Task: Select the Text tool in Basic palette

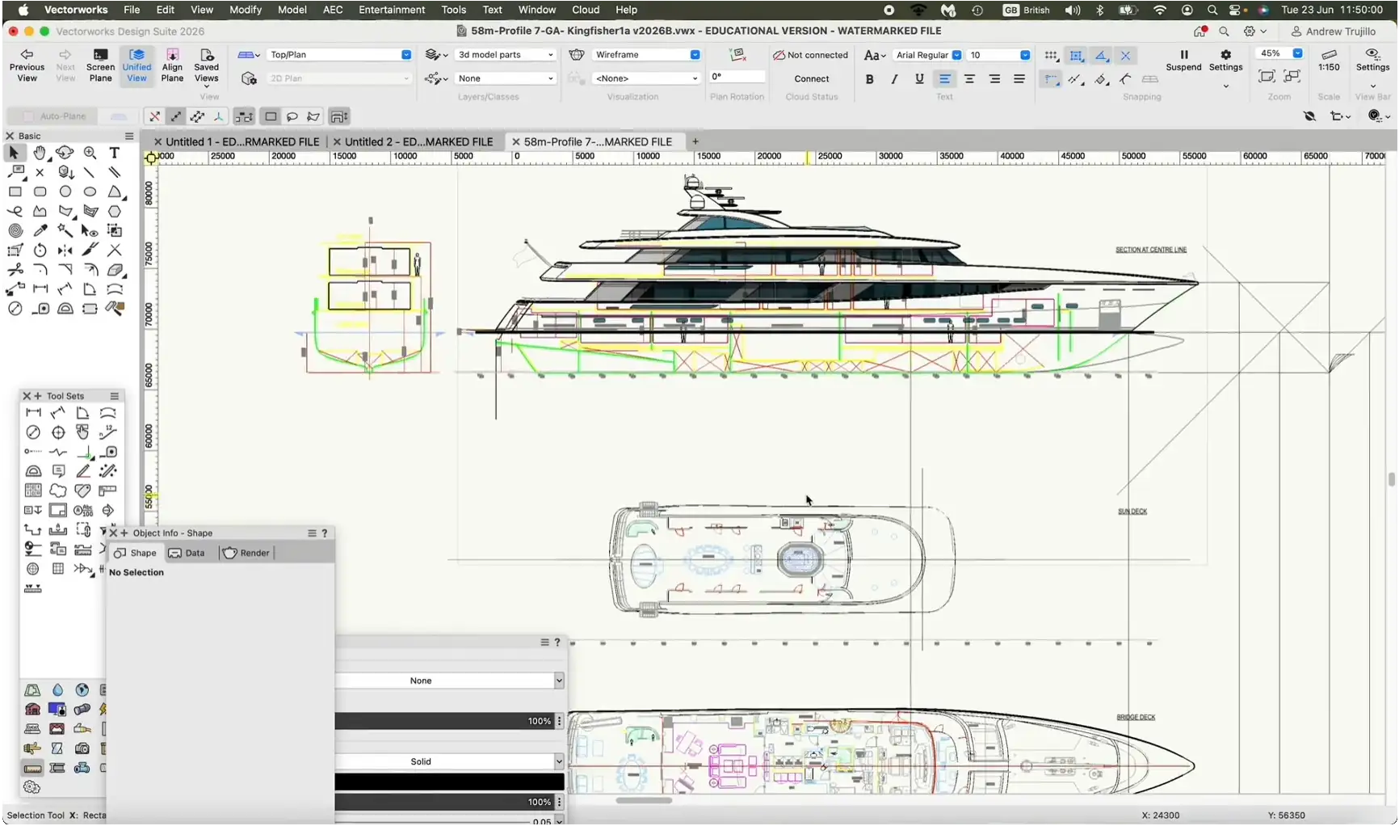Action: [115, 153]
